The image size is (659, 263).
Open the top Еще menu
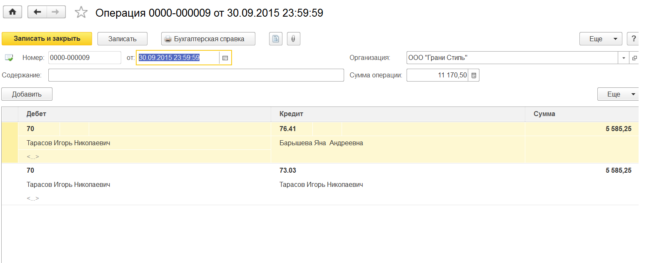600,39
